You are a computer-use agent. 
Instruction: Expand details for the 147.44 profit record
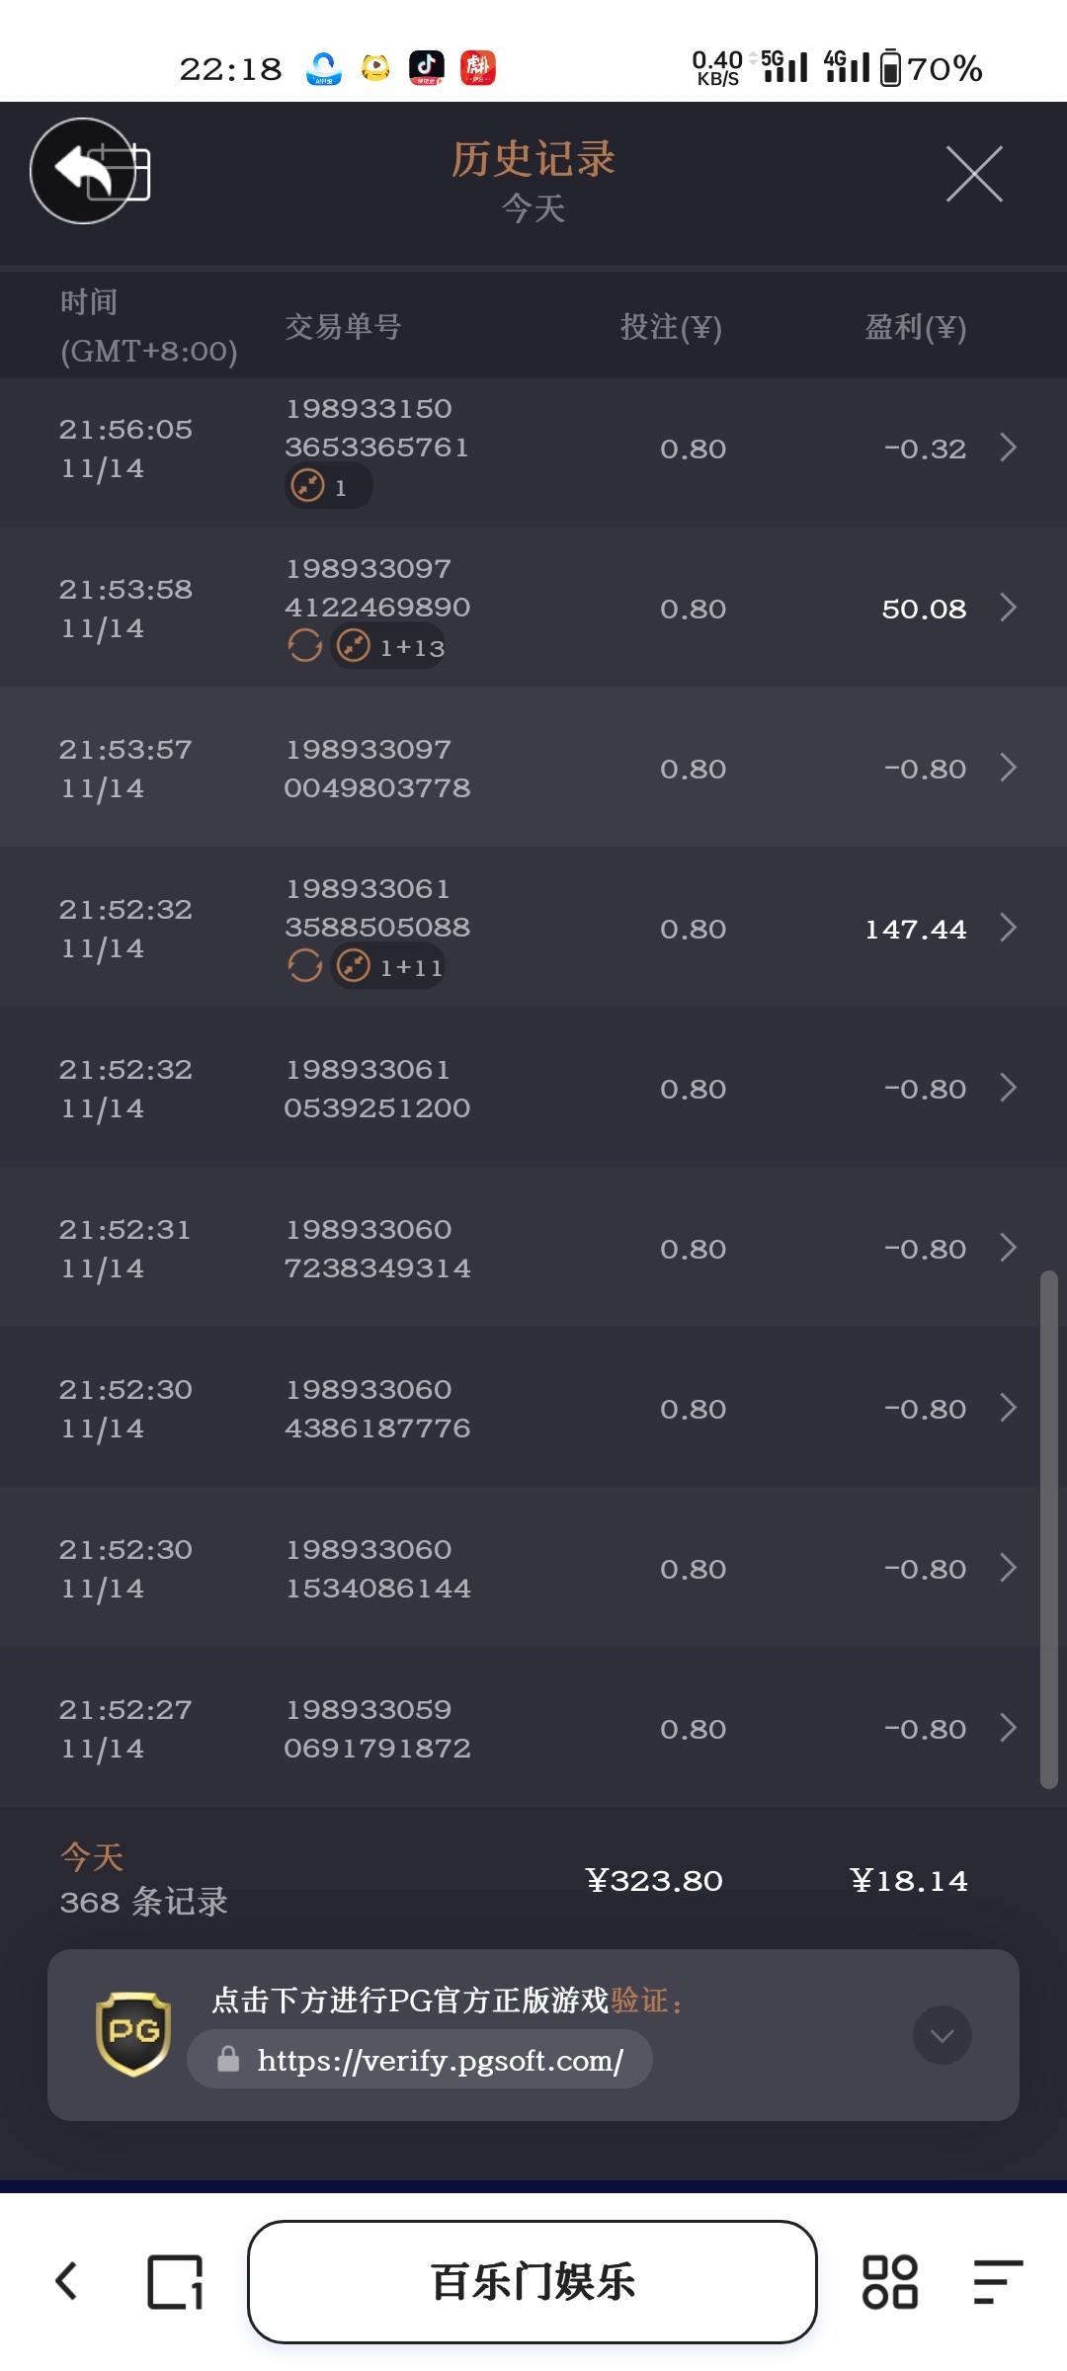point(1008,928)
